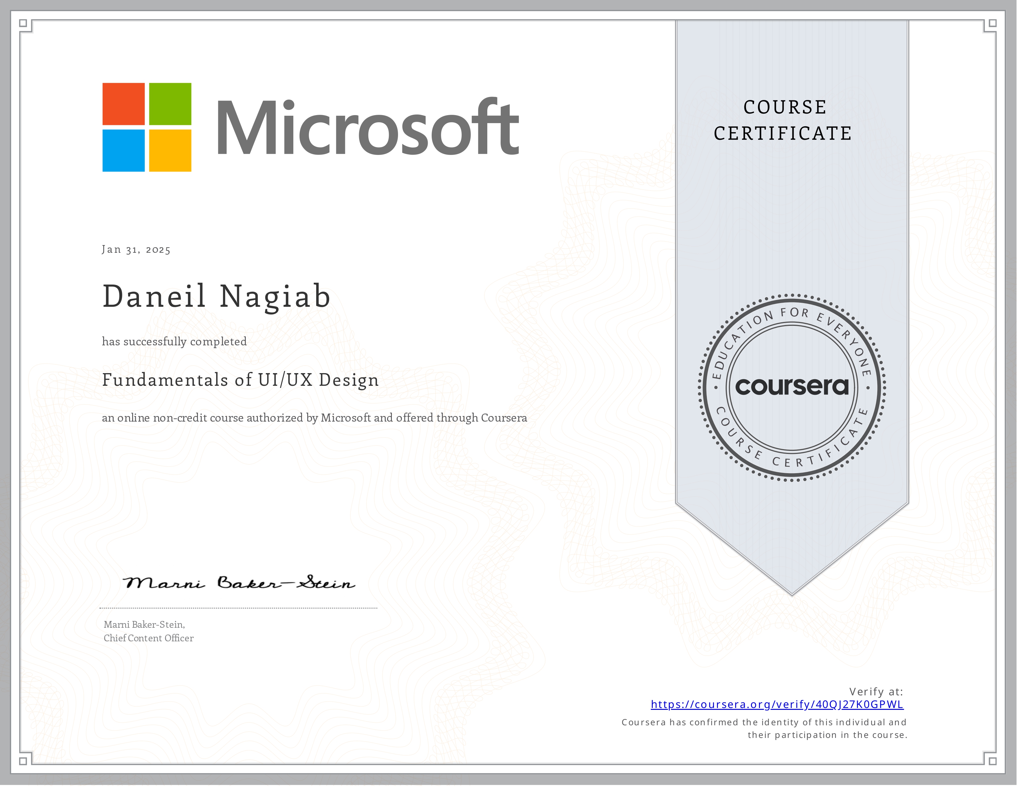Click the 'COURSE CERTIFICATE' heading
Screen dimensions: 1019x787
[783, 120]
